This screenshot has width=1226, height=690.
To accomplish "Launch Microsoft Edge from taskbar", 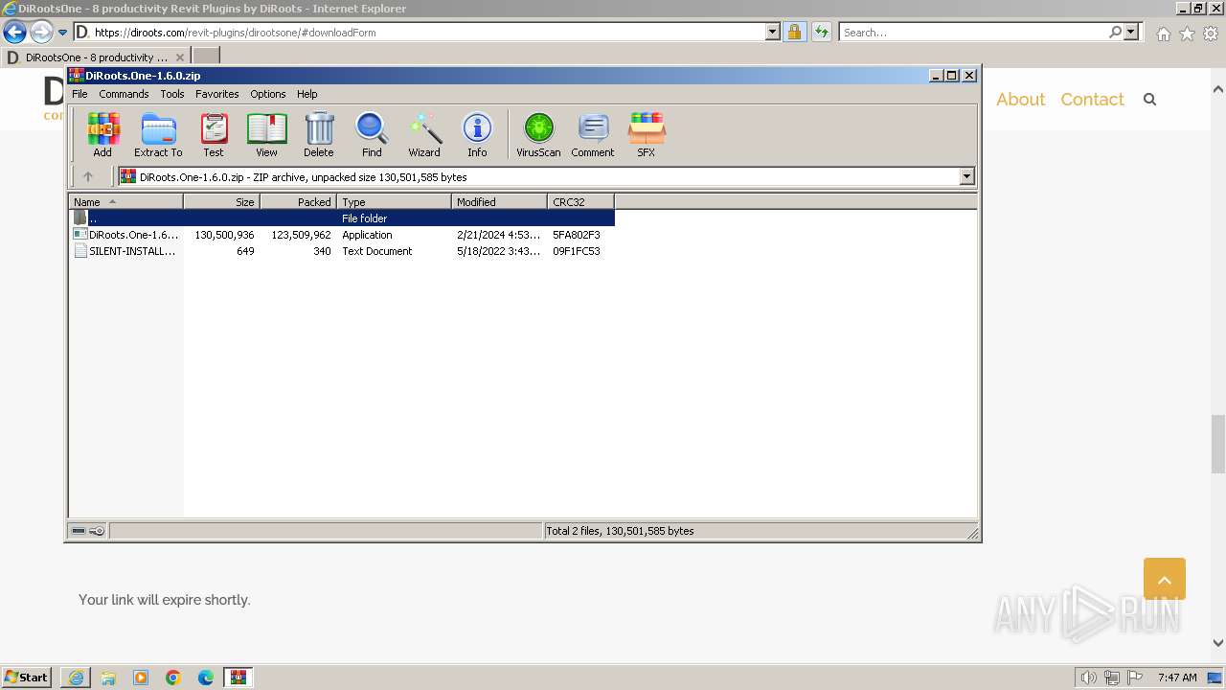I will coord(206,678).
